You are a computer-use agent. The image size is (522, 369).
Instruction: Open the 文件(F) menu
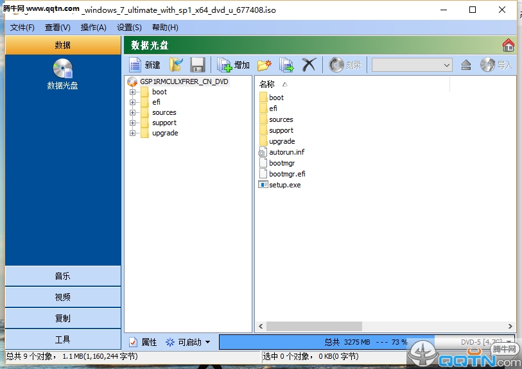point(22,28)
